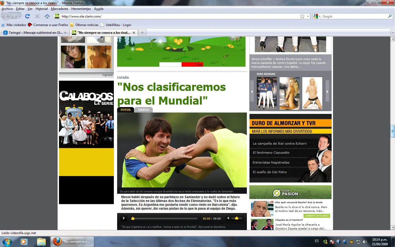Screen dimensions: 395x247
Task: Stop loading with the X toolbar button
Action: [x=37, y=16]
